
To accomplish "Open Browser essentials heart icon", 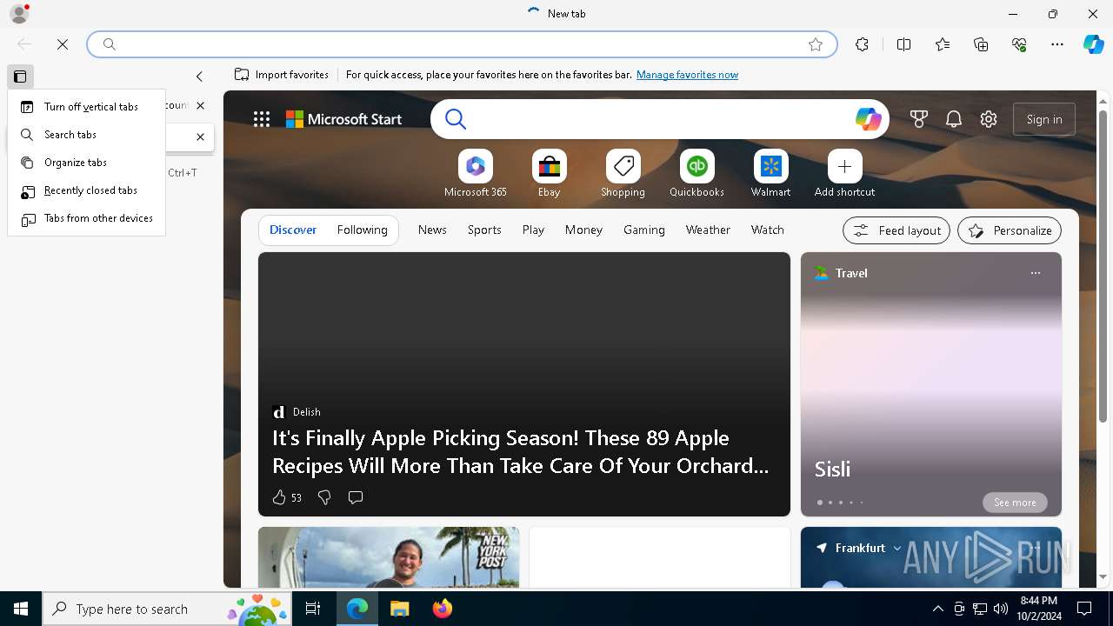I will pyautogui.click(x=1019, y=44).
